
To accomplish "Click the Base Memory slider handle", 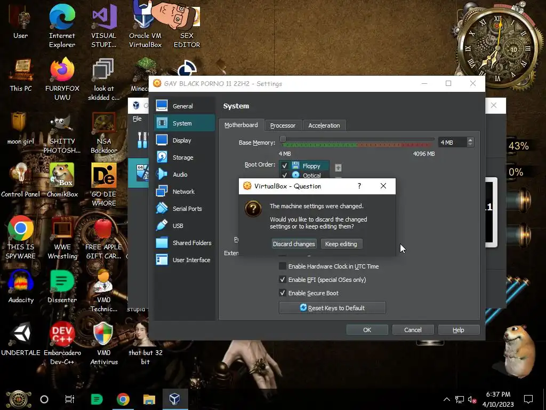I will pyautogui.click(x=283, y=139).
